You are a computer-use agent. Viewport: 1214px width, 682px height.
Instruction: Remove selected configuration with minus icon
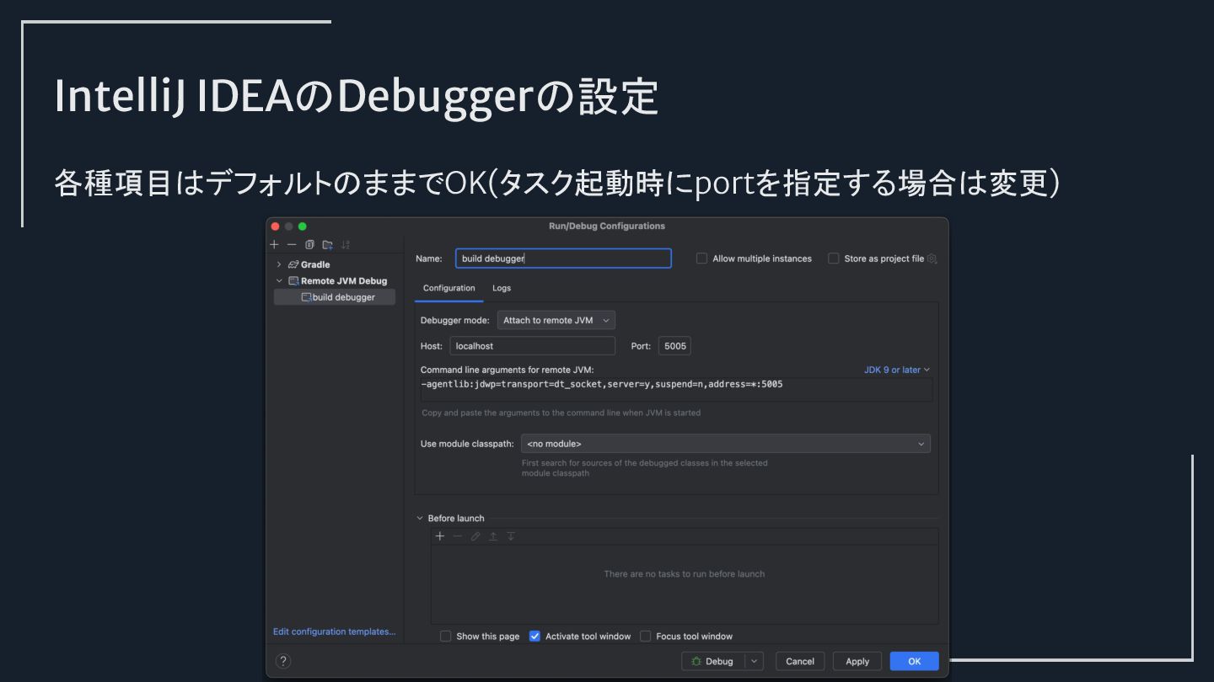(292, 244)
